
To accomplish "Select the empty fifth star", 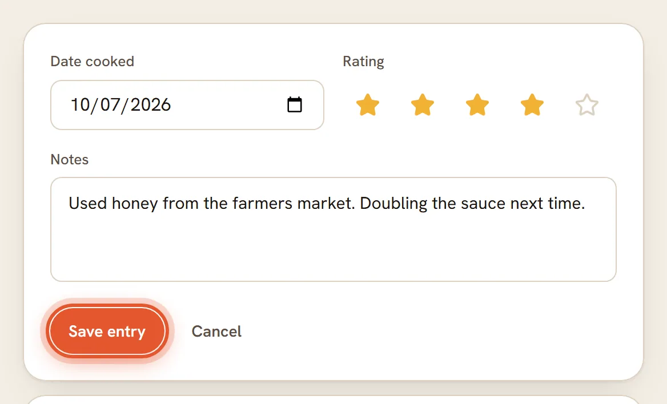I will [x=587, y=105].
